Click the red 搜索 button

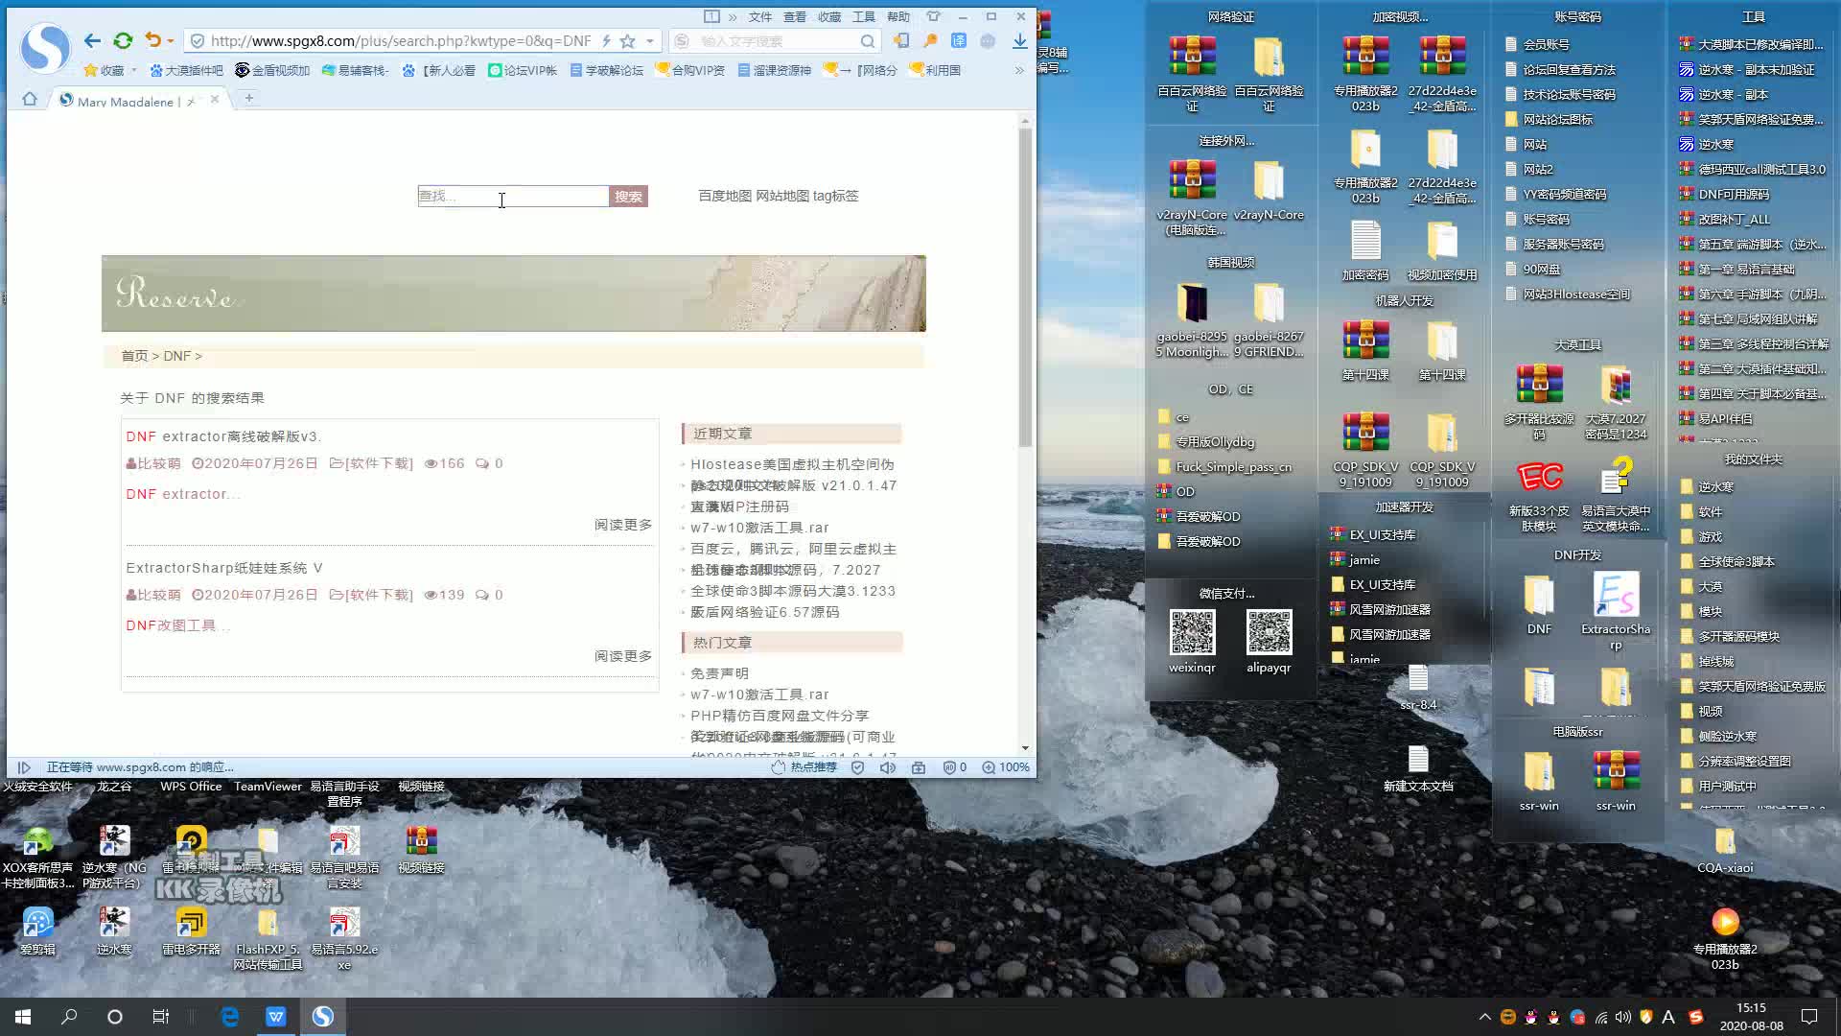tap(628, 197)
